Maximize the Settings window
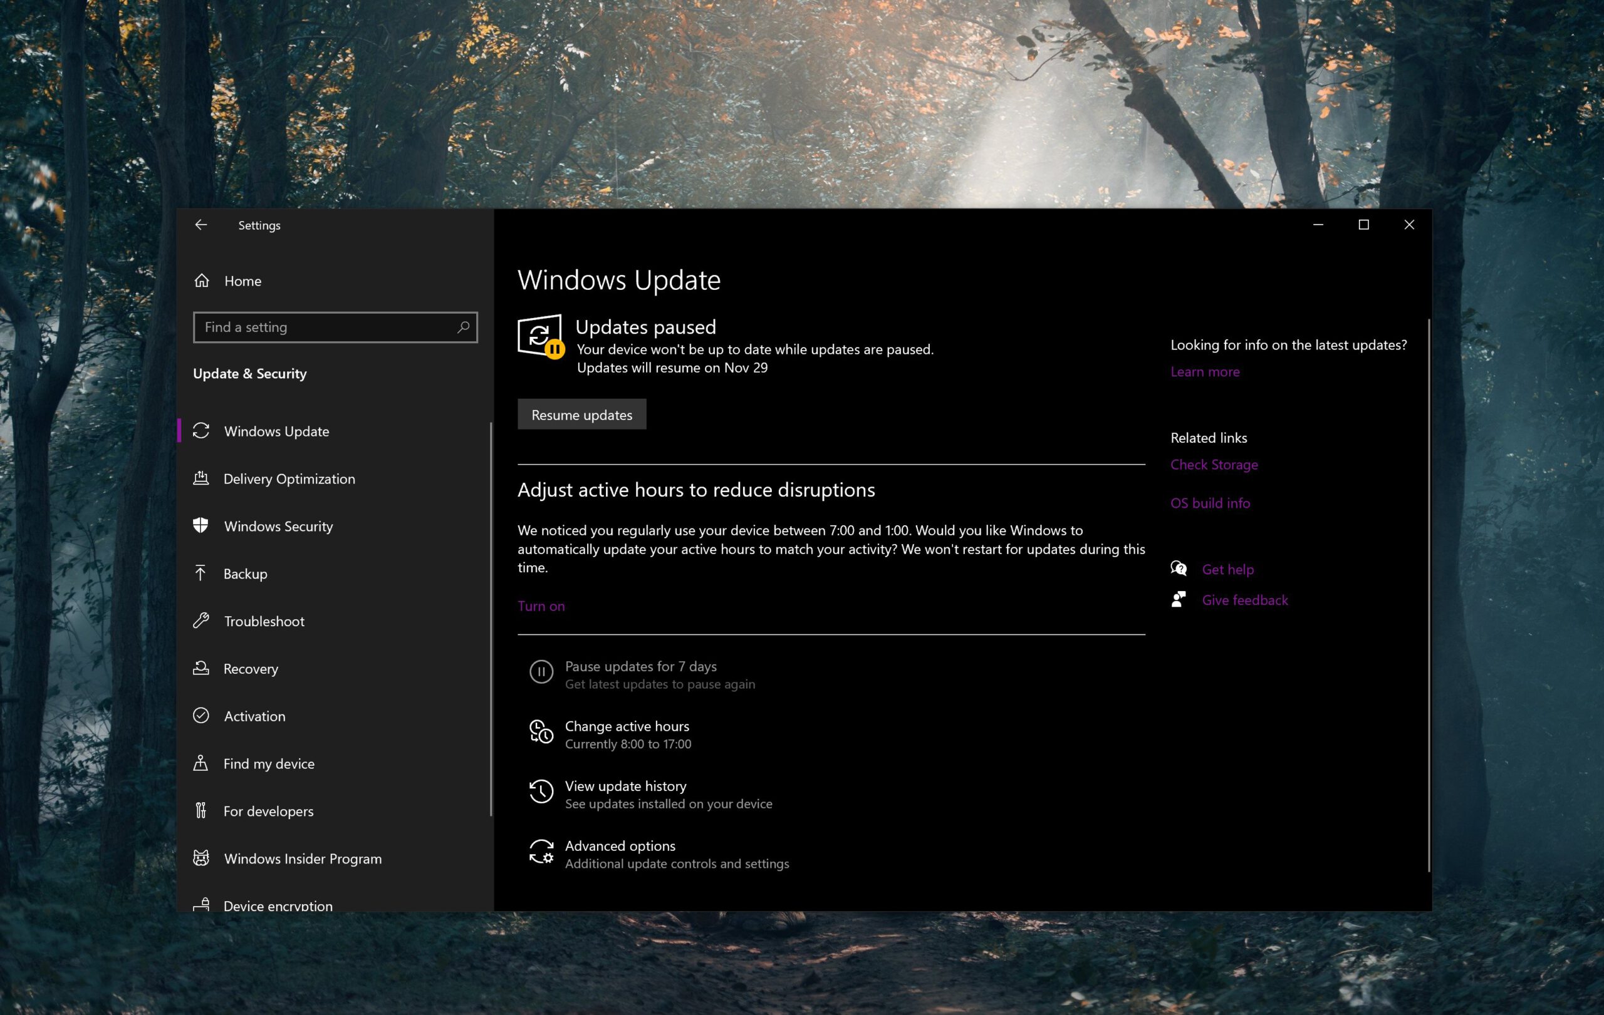This screenshot has height=1015, width=1604. point(1363,225)
